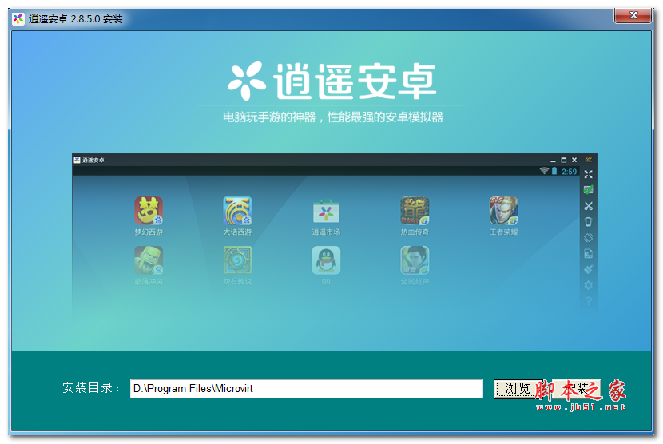Click the emulator preview minimize button
Screen dimensions: 663x444
pos(553,161)
